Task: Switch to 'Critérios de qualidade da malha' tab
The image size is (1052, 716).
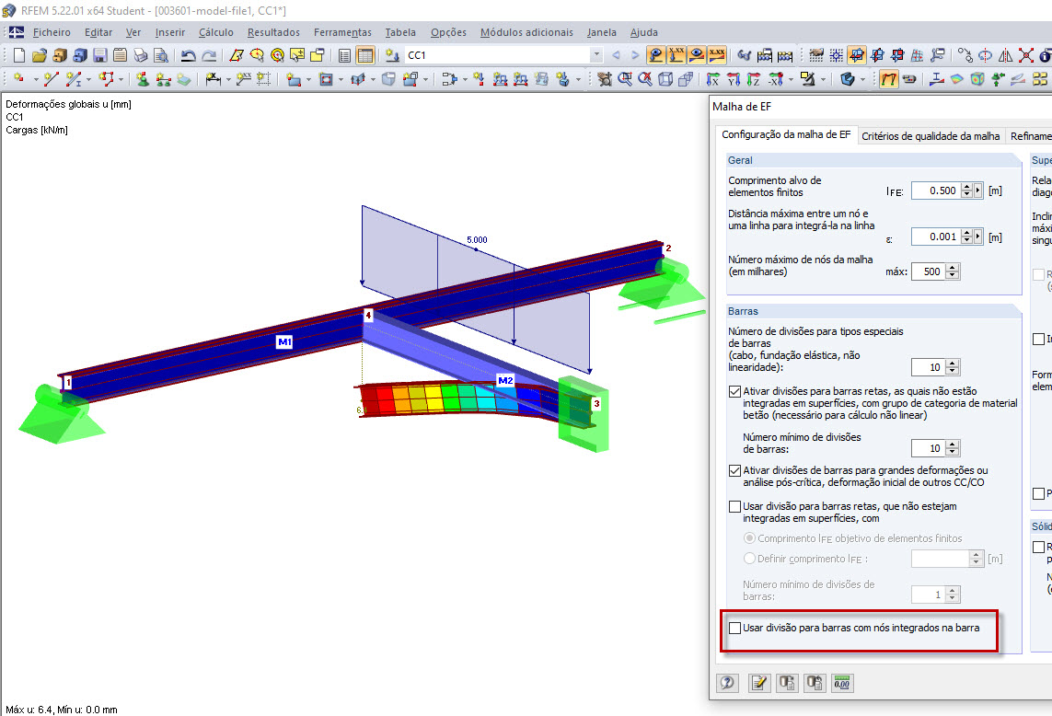Action: click(x=931, y=136)
